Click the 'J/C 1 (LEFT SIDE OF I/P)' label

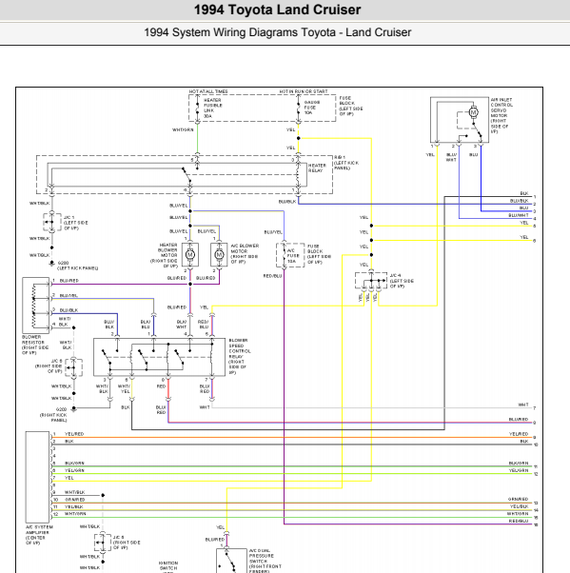pyautogui.click(x=75, y=223)
